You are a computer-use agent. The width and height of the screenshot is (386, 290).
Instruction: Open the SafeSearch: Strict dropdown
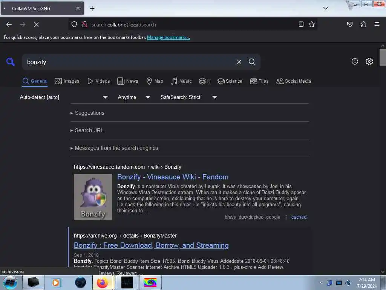click(188, 97)
